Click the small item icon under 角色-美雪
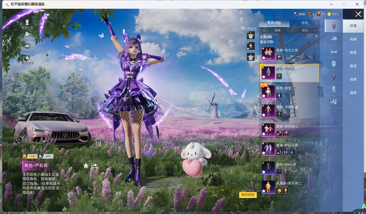Viewport: 366px width, 214px height. click(279, 95)
